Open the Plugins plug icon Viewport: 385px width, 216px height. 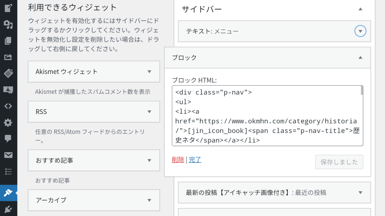pyautogui.click(x=8, y=209)
